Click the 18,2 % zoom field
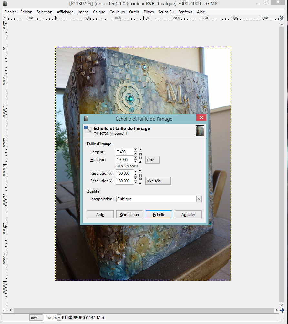Image resolution: width=288 pixels, height=324 pixels. click(x=50, y=318)
